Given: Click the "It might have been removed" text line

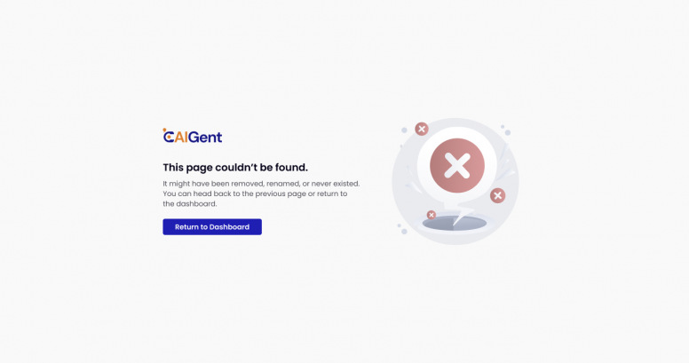Looking at the screenshot, I should point(261,184).
